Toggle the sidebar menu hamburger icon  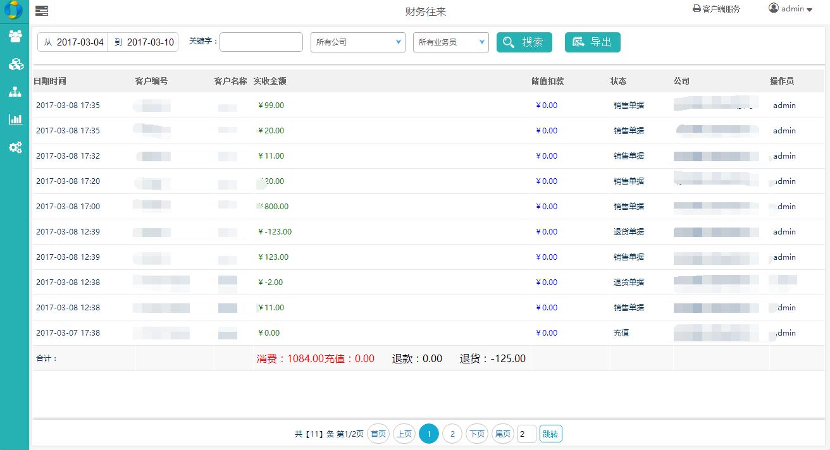click(41, 11)
